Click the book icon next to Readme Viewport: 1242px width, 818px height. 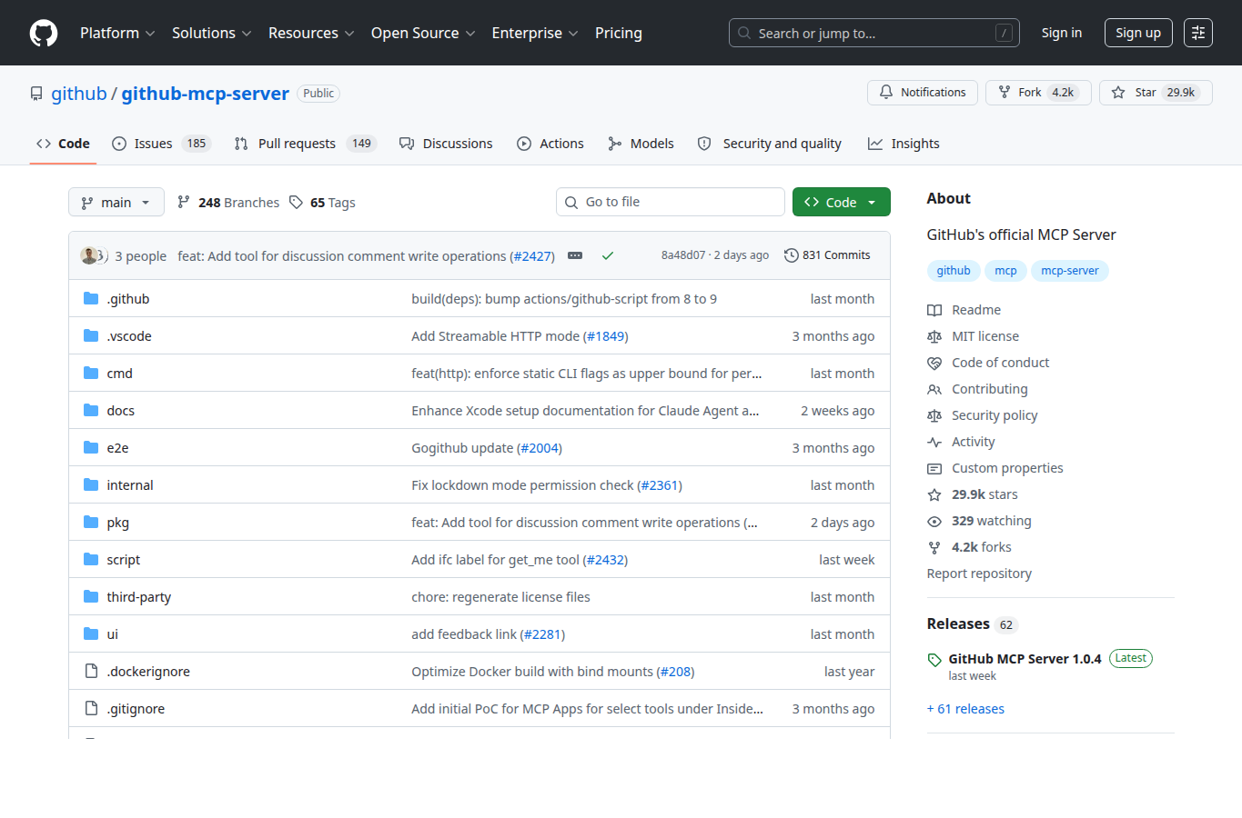pos(934,310)
